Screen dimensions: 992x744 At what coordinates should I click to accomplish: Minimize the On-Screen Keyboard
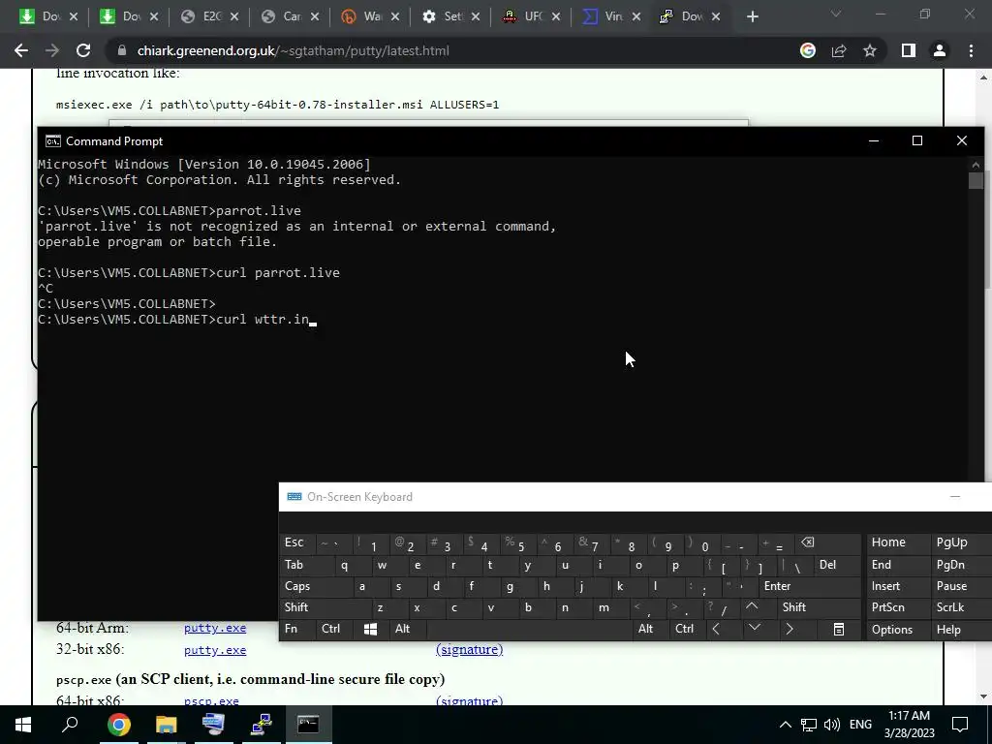tap(955, 497)
